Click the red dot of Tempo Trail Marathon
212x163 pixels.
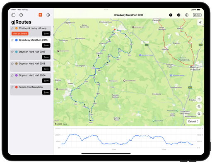[x=17, y=87]
